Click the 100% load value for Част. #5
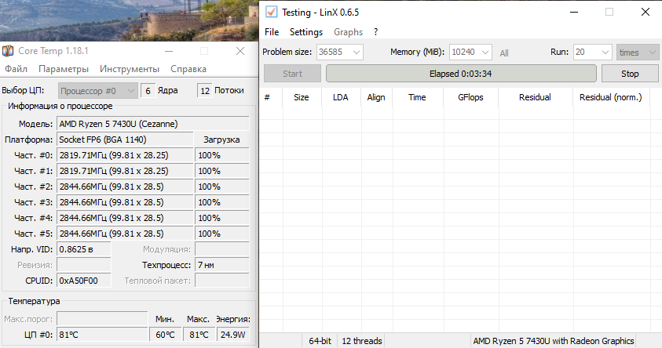The image size is (662, 348). 222,234
